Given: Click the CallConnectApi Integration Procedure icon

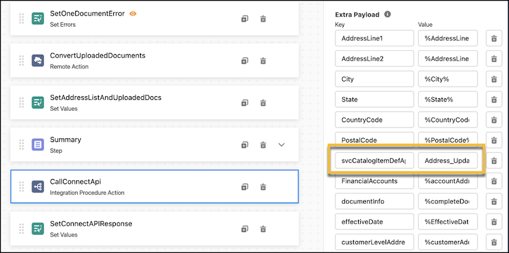Looking at the screenshot, I should pos(38,186).
